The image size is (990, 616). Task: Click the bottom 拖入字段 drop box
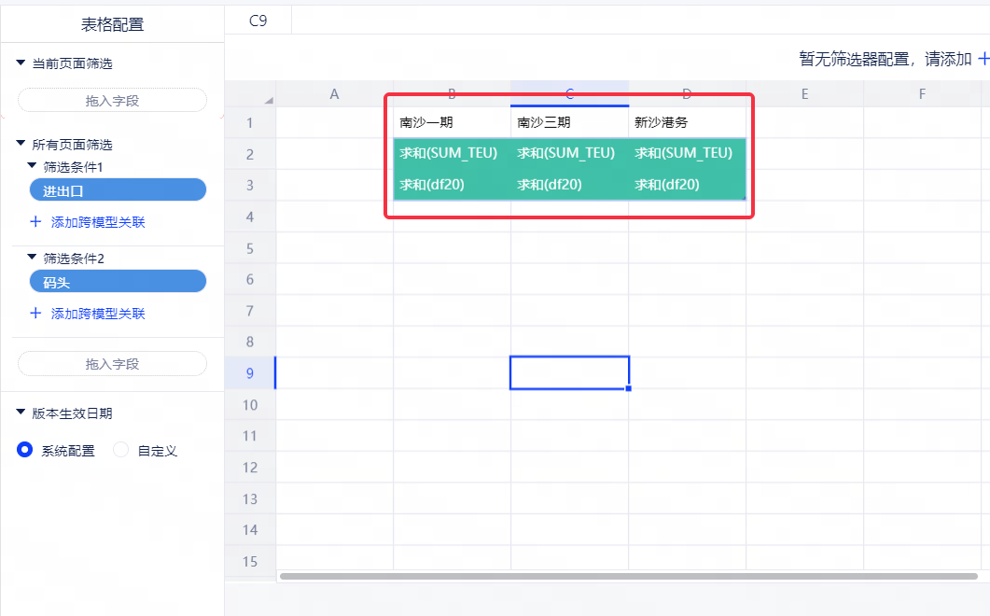(x=112, y=364)
